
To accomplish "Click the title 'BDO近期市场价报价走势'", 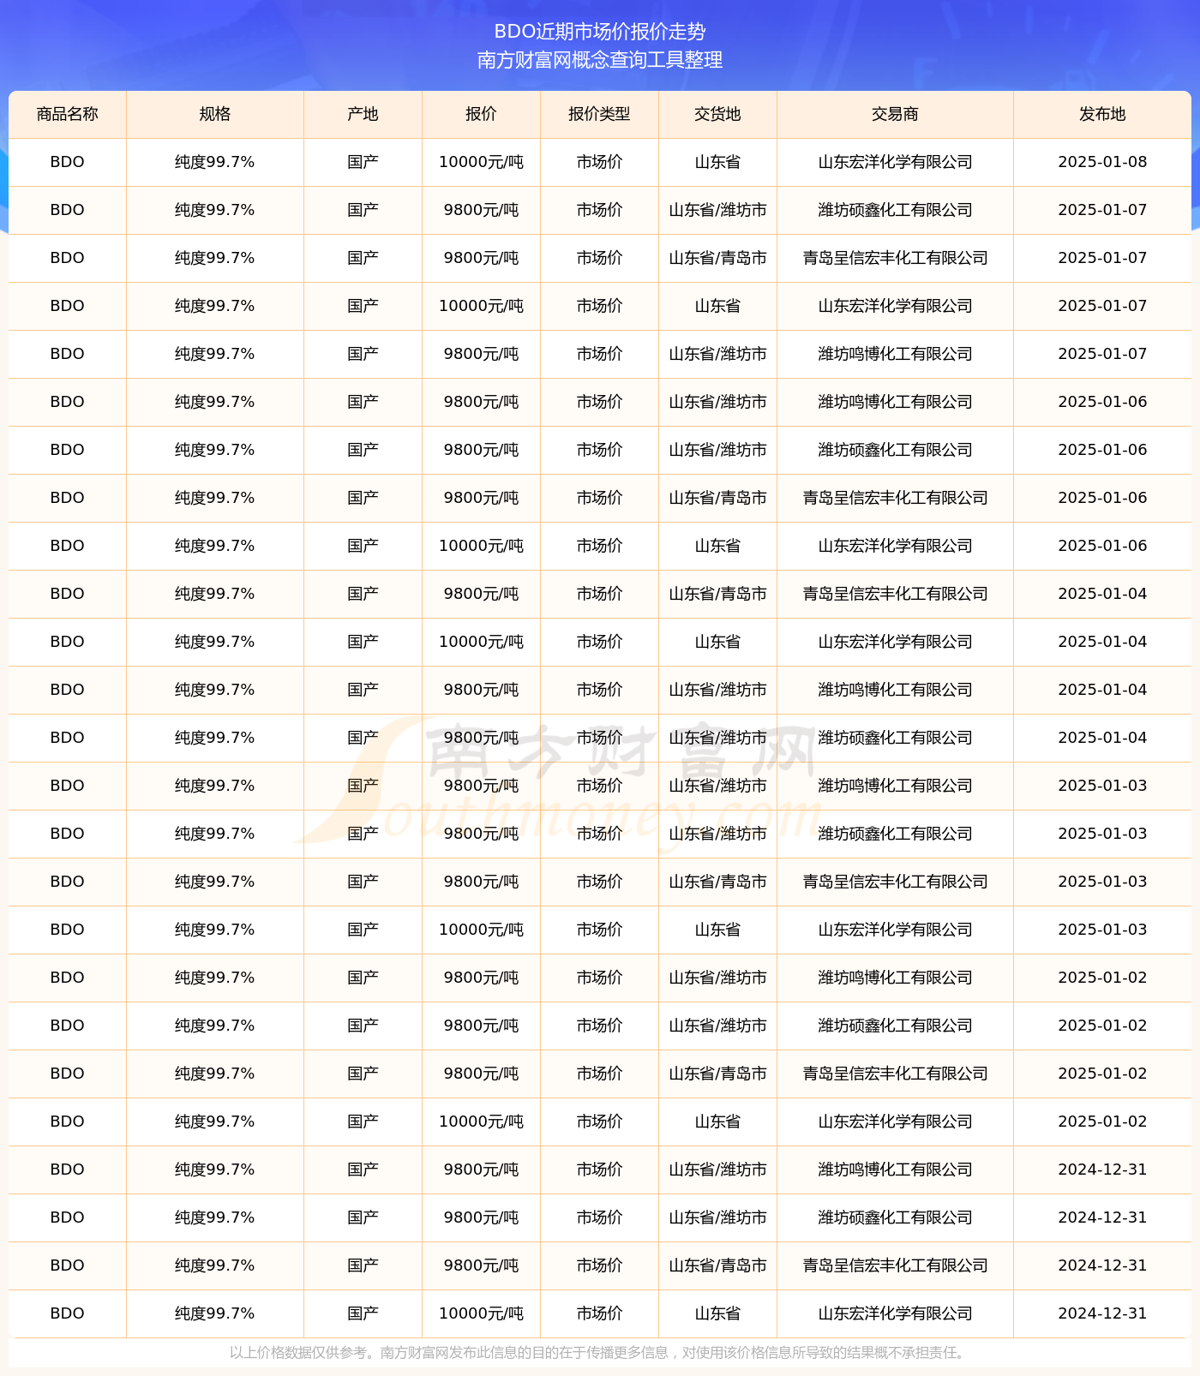I will pos(600,32).
